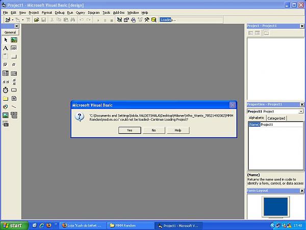
Task: Open the Properties Window toolbar icon
Action: (x=126, y=20)
